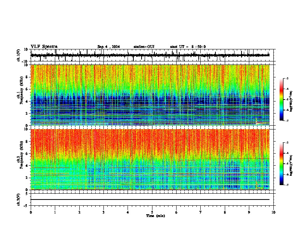
Task: Click inside the ch.2 spectrogram panel
Action: [x=150, y=159]
